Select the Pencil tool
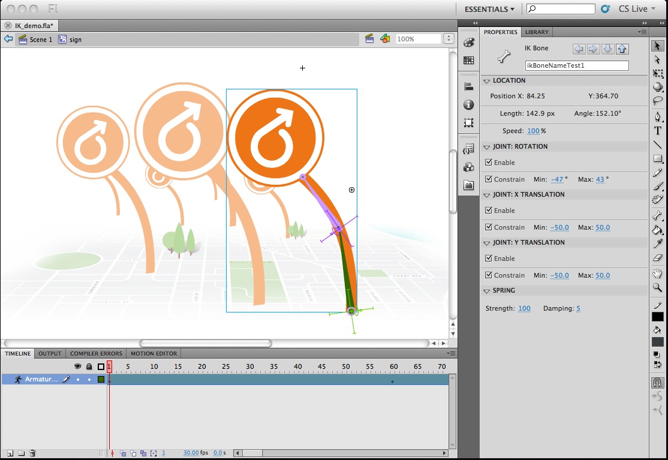This screenshot has width=668, height=460. pos(657,173)
